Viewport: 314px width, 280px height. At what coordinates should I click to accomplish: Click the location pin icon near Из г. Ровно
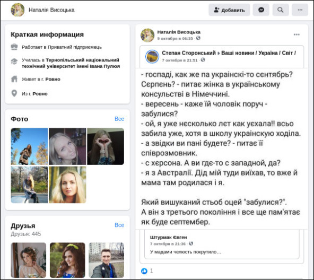14,93
